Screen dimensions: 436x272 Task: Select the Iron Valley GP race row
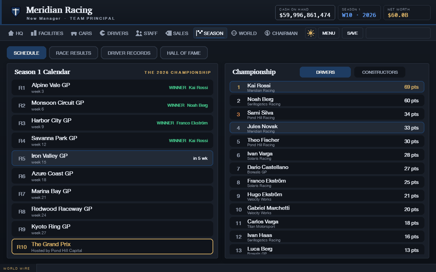(x=112, y=158)
